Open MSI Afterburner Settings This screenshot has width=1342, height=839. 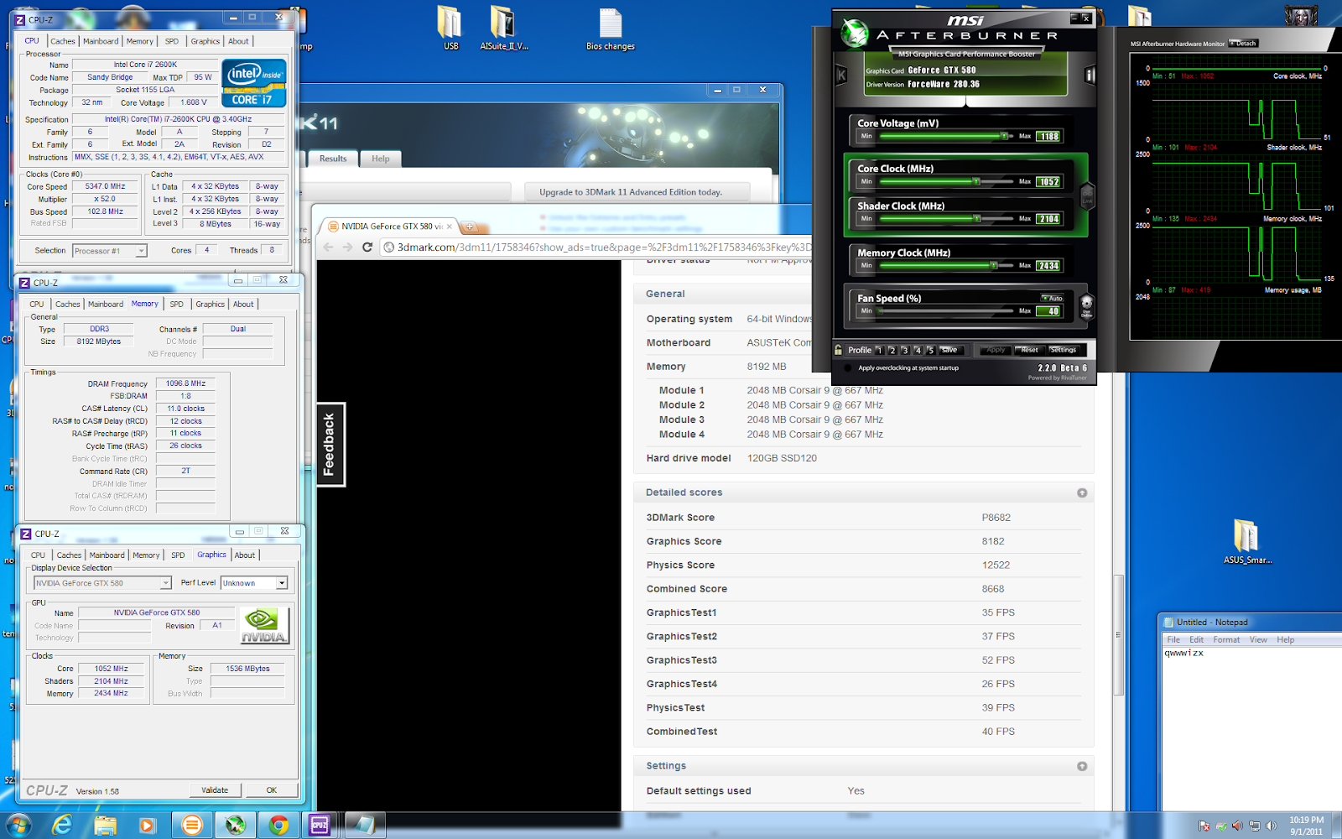pyautogui.click(x=1063, y=350)
